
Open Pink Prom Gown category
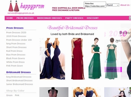tap(15, 66)
